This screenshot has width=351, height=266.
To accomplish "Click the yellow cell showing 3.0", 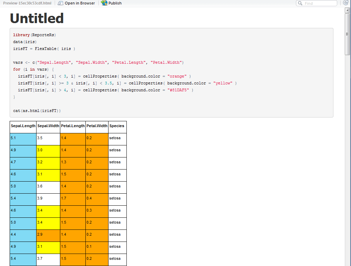I will (x=48, y=151).
